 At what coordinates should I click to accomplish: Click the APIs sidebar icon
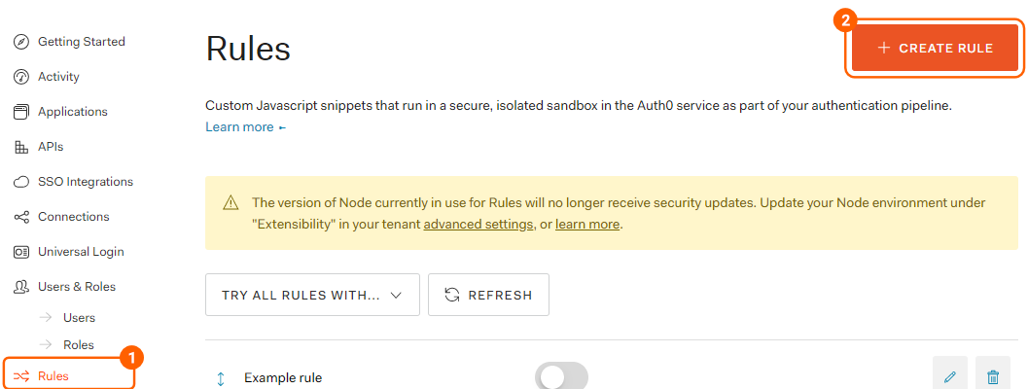tap(21, 147)
